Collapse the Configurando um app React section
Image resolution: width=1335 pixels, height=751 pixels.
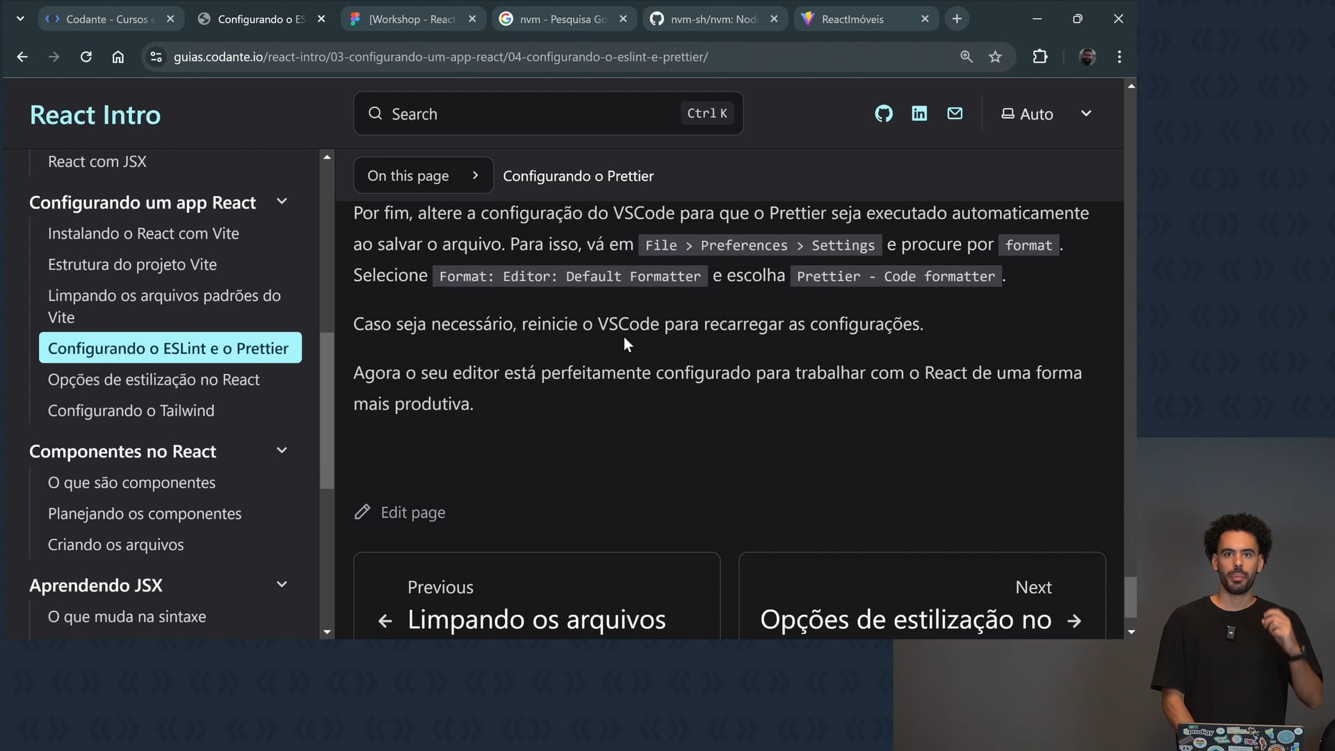click(282, 202)
